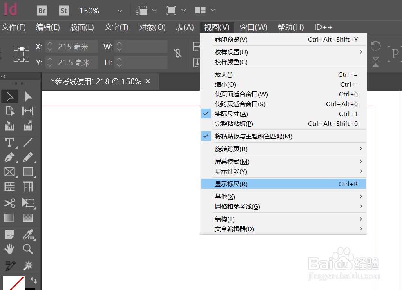Open the 文字(T) menu
The image size is (402, 290).
pos(116,27)
